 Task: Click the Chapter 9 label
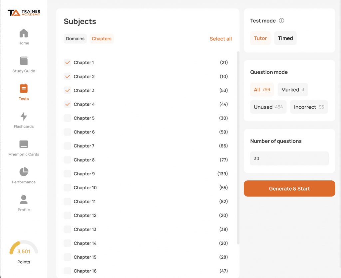click(x=84, y=174)
